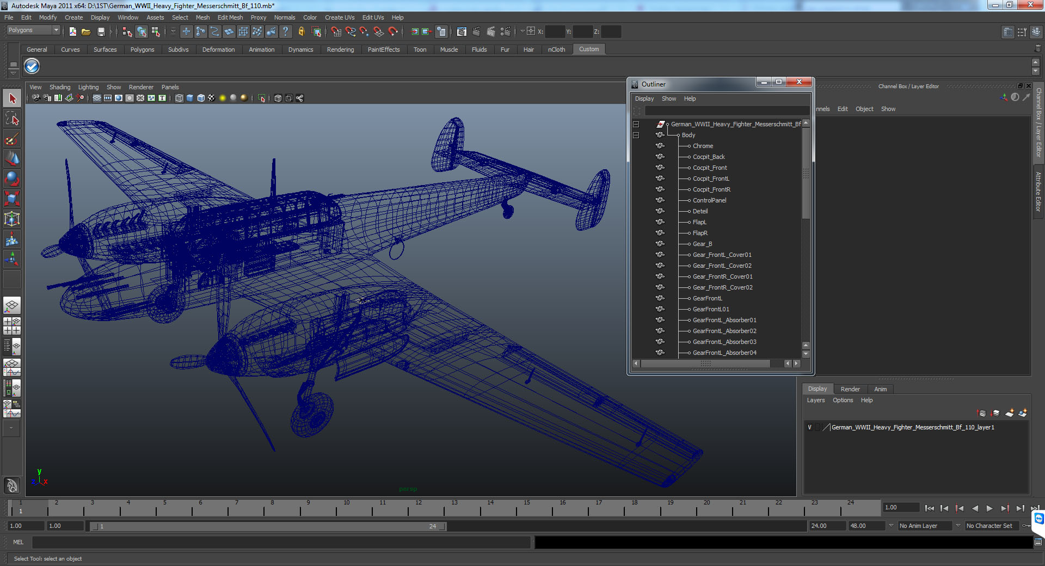Click the Open Scene folder icon
This screenshot has width=1045, height=566.
[86, 32]
